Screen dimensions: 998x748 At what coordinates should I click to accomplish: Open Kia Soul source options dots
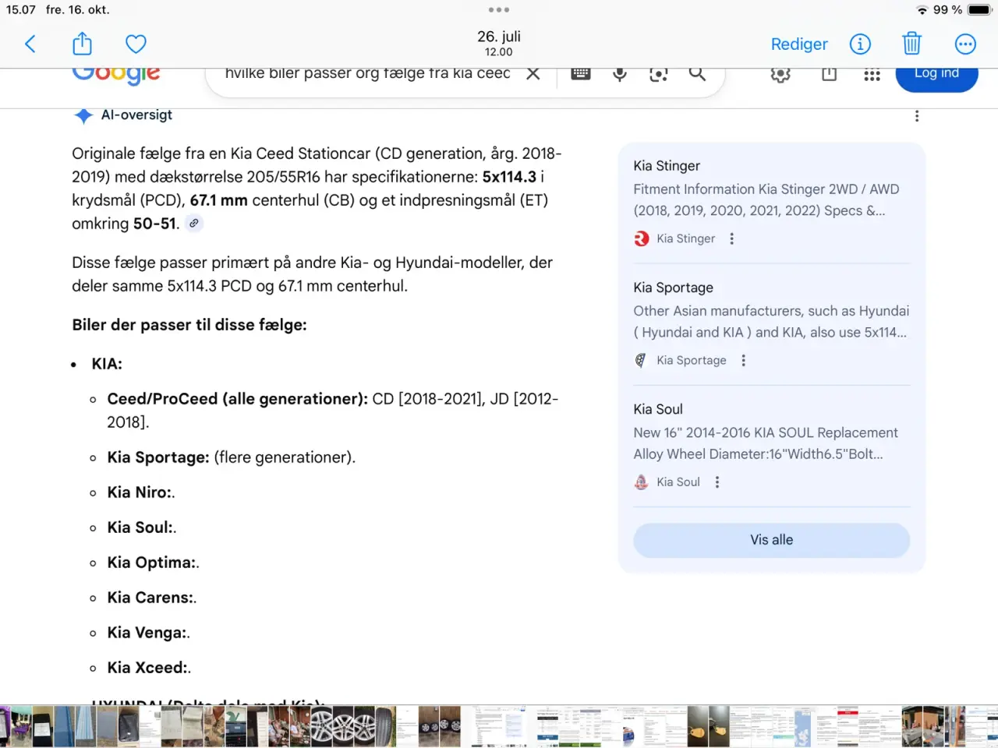(x=717, y=482)
